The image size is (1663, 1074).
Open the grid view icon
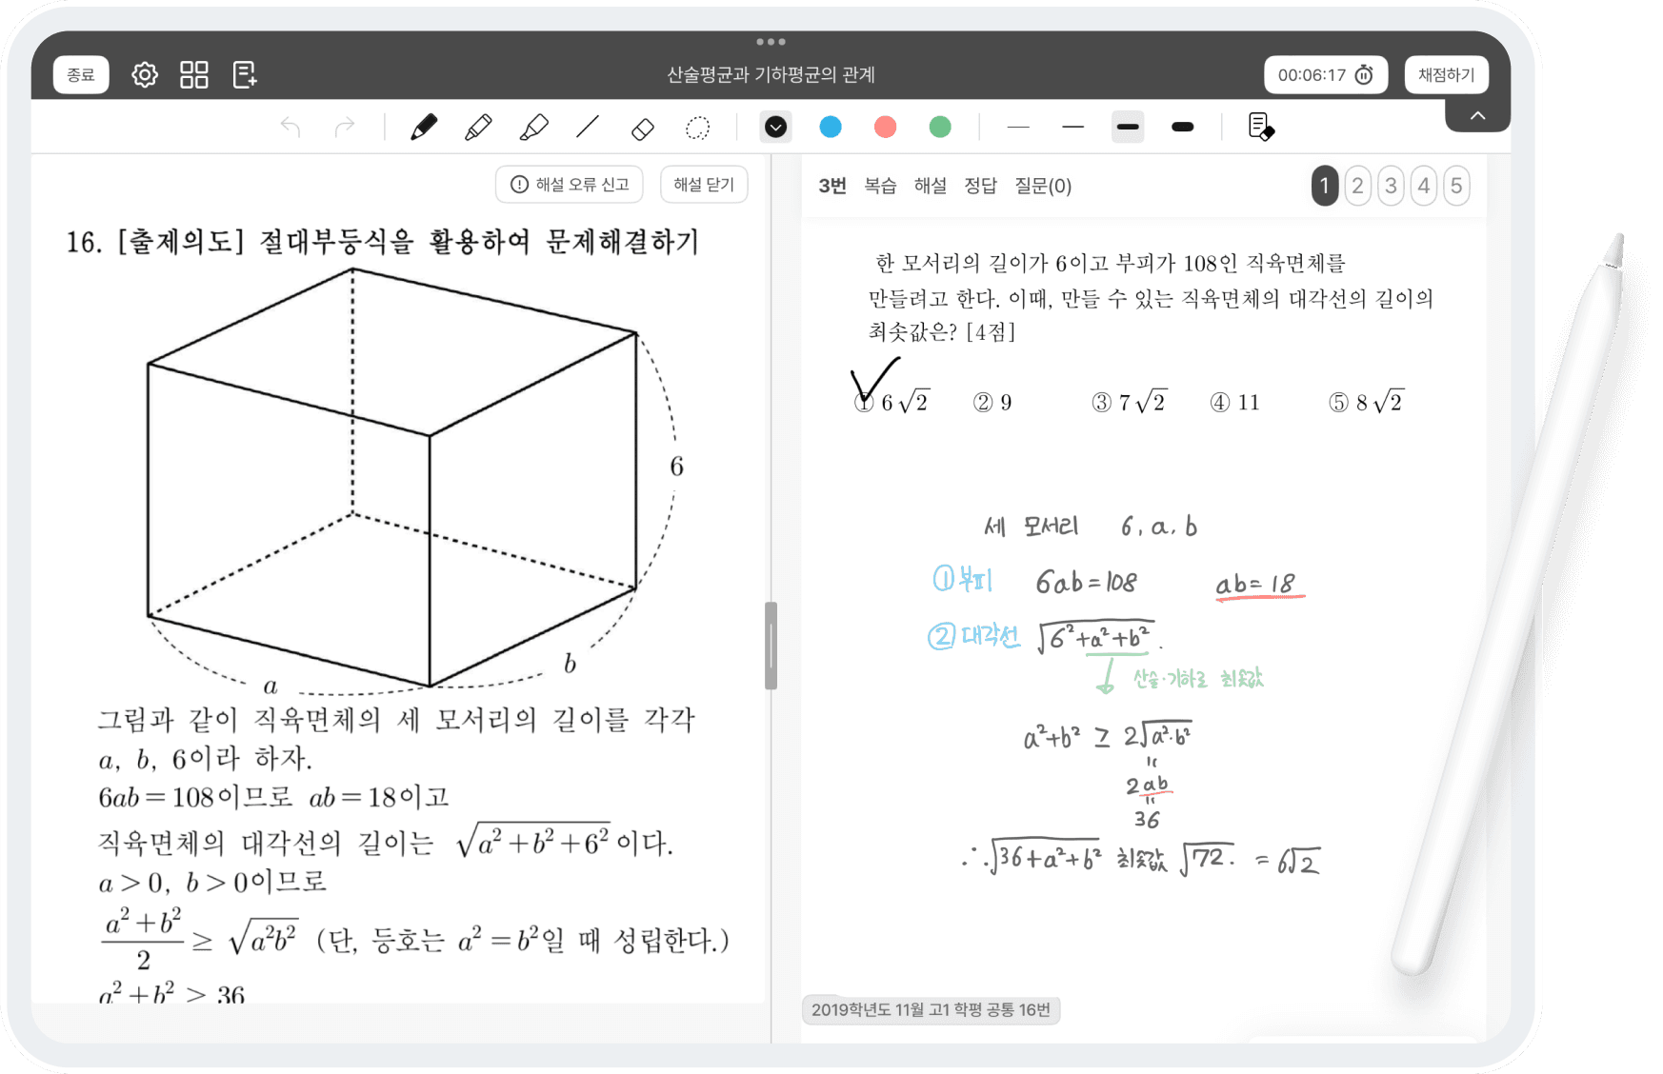[194, 74]
